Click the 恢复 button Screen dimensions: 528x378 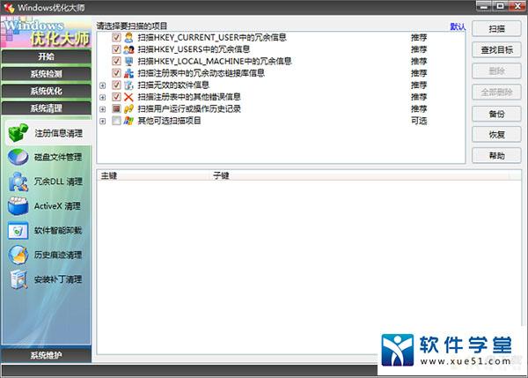pos(496,135)
